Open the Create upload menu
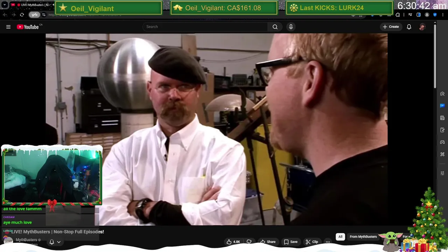Viewport: 448px width, 252px height. click(391, 27)
